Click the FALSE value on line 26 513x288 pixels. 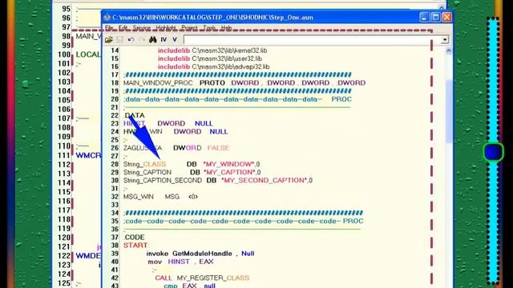218,148
